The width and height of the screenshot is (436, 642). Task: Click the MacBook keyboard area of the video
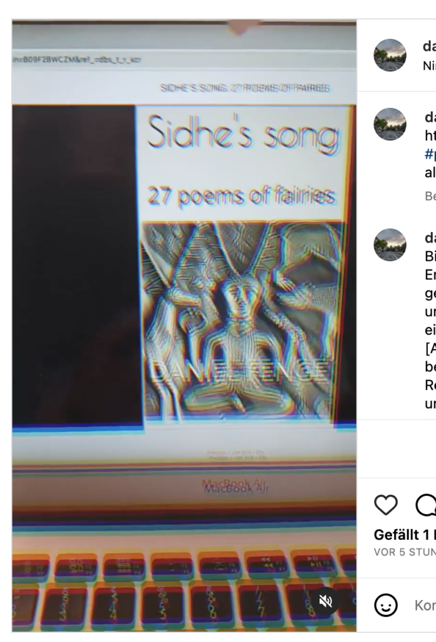(x=184, y=586)
